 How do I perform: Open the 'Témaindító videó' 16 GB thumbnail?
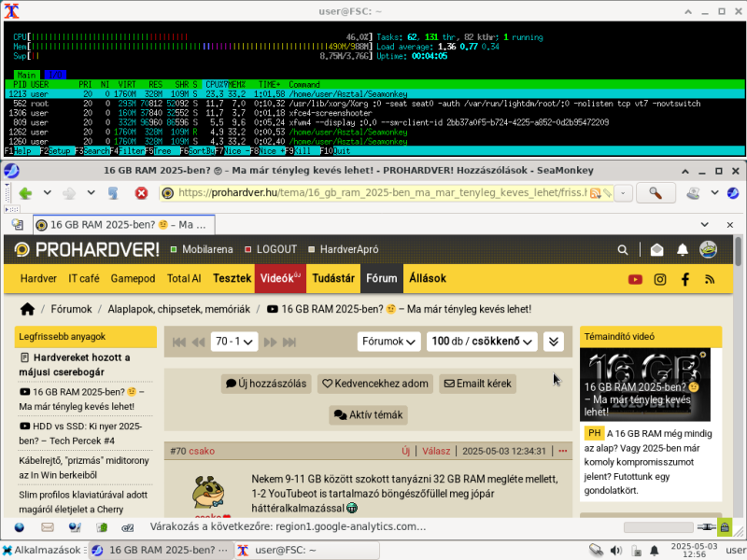(x=645, y=385)
